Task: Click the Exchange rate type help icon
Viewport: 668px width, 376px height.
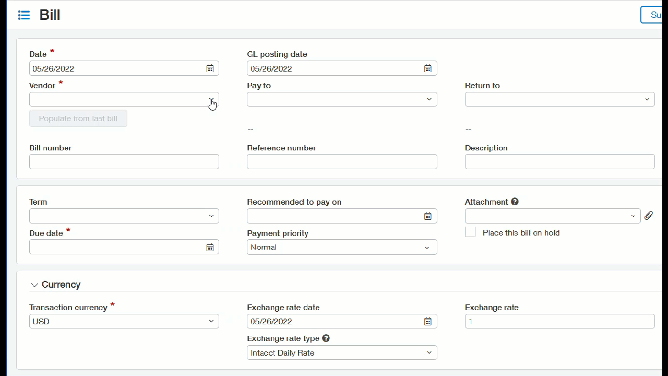Action: click(326, 338)
